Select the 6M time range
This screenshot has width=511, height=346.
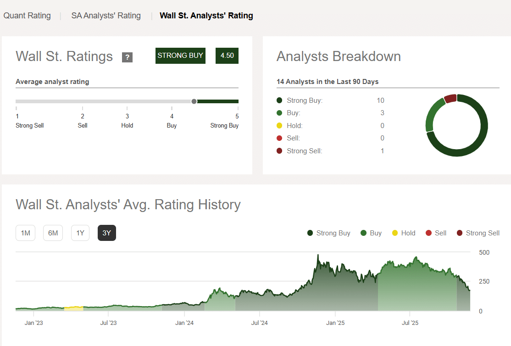tap(53, 233)
